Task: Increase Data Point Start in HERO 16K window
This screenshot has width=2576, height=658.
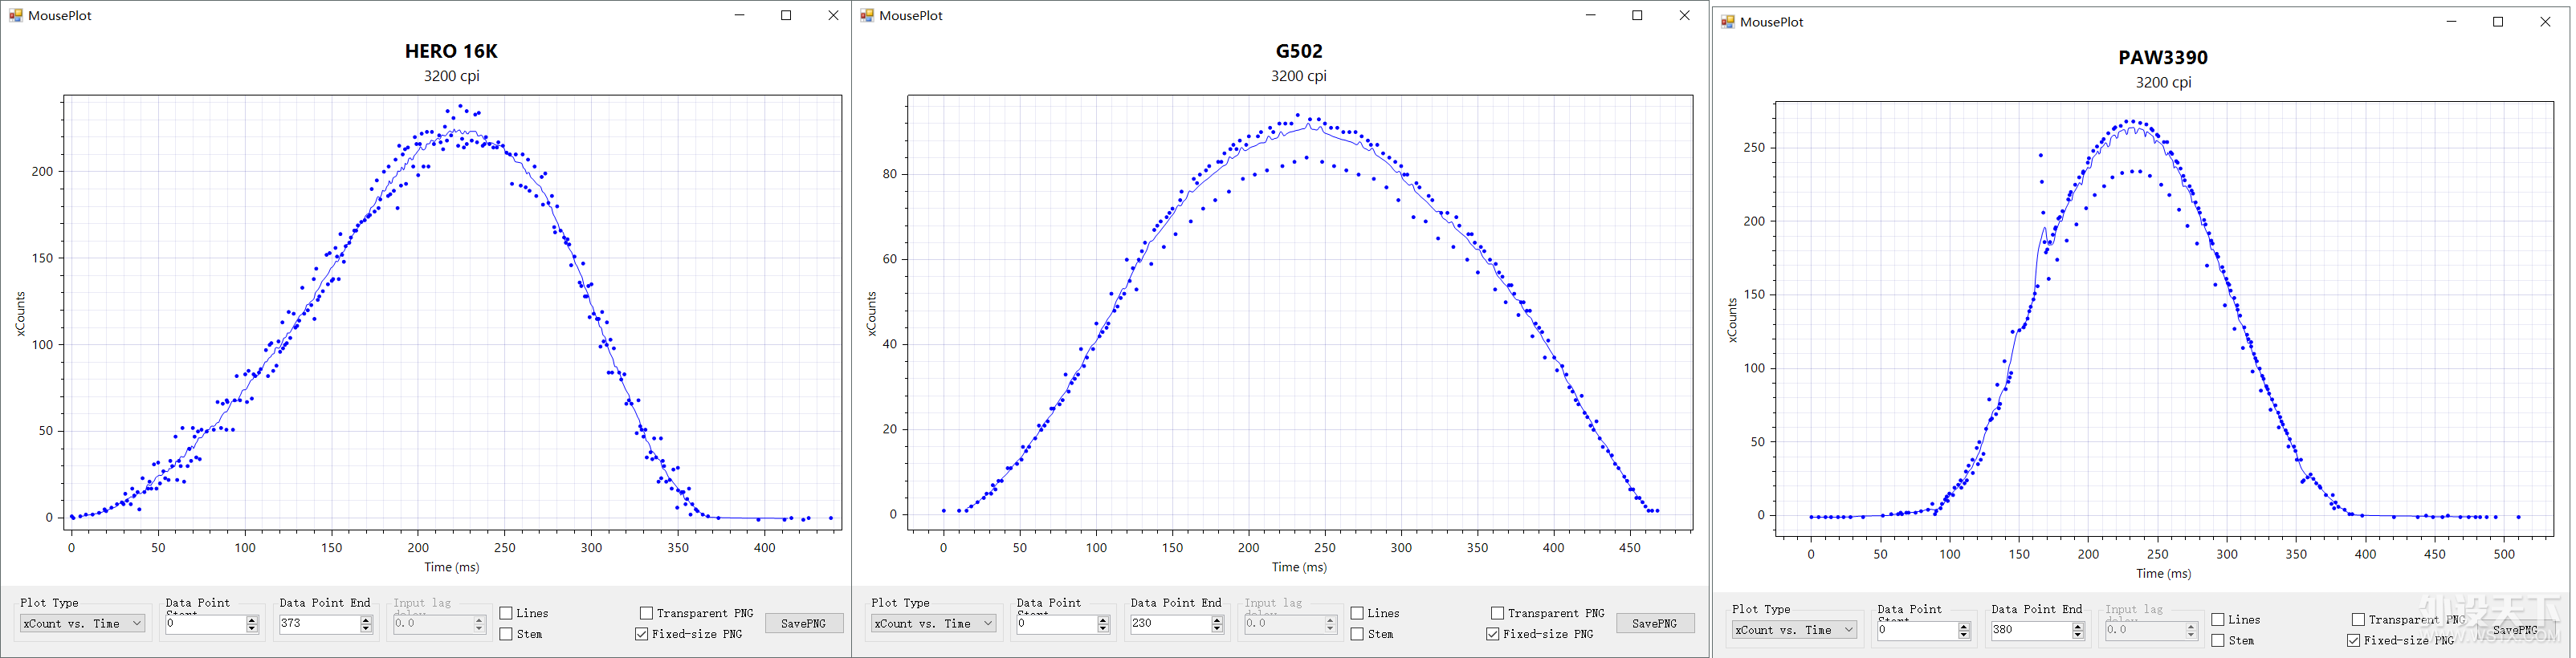Action: [252, 619]
